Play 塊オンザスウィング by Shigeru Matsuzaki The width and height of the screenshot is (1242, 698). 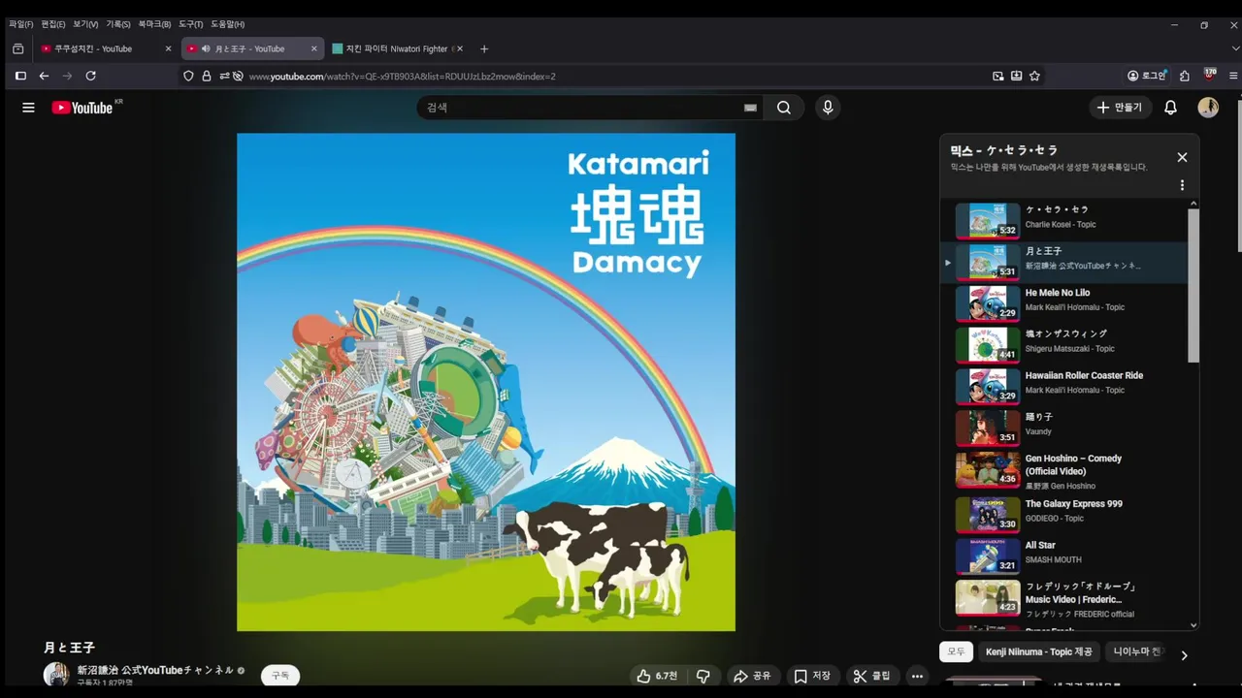point(1063,344)
